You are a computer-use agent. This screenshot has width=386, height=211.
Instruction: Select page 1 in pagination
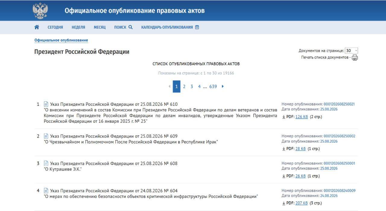(x=176, y=86)
